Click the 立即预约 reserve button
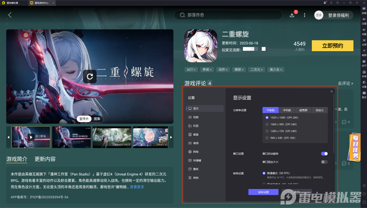This screenshot has height=208, width=367. pyautogui.click(x=332, y=46)
